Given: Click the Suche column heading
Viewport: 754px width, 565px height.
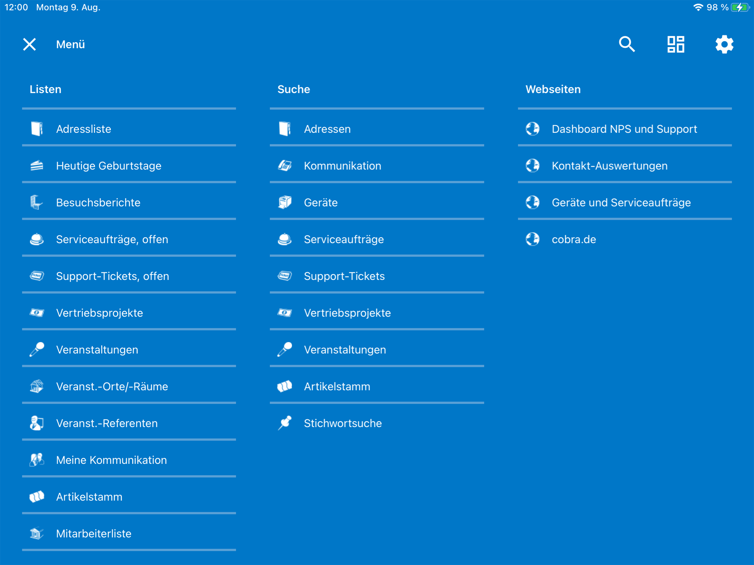Looking at the screenshot, I should click(x=293, y=89).
